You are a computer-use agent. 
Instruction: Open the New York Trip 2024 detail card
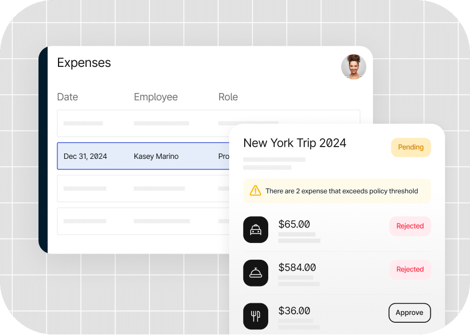294,143
